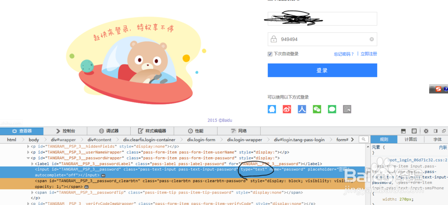Click the breadcrumb overflow arrow after form#
Viewport: 448px width, 205px height.
[352, 139]
